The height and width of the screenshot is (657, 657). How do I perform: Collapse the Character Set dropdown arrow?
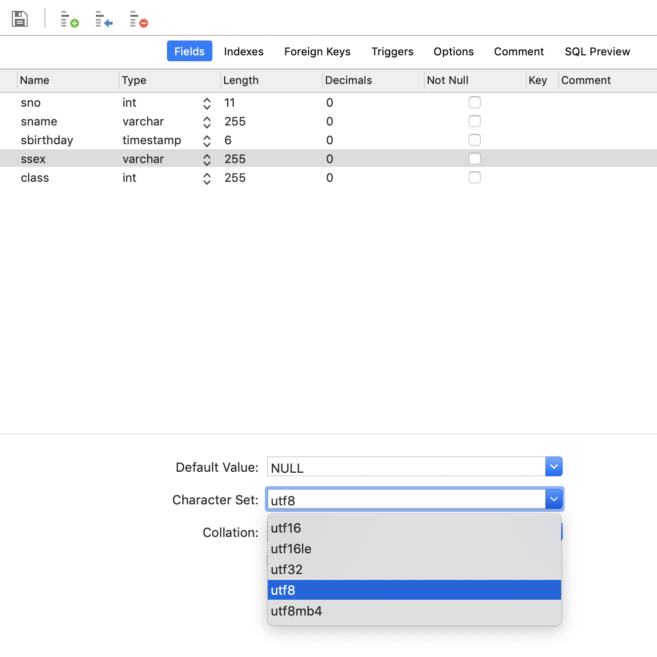coord(554,499)
